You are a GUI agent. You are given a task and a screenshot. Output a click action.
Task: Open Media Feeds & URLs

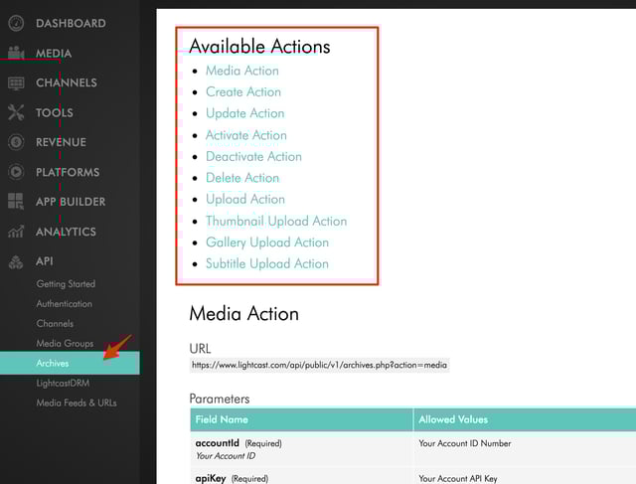tap(76, 403)
